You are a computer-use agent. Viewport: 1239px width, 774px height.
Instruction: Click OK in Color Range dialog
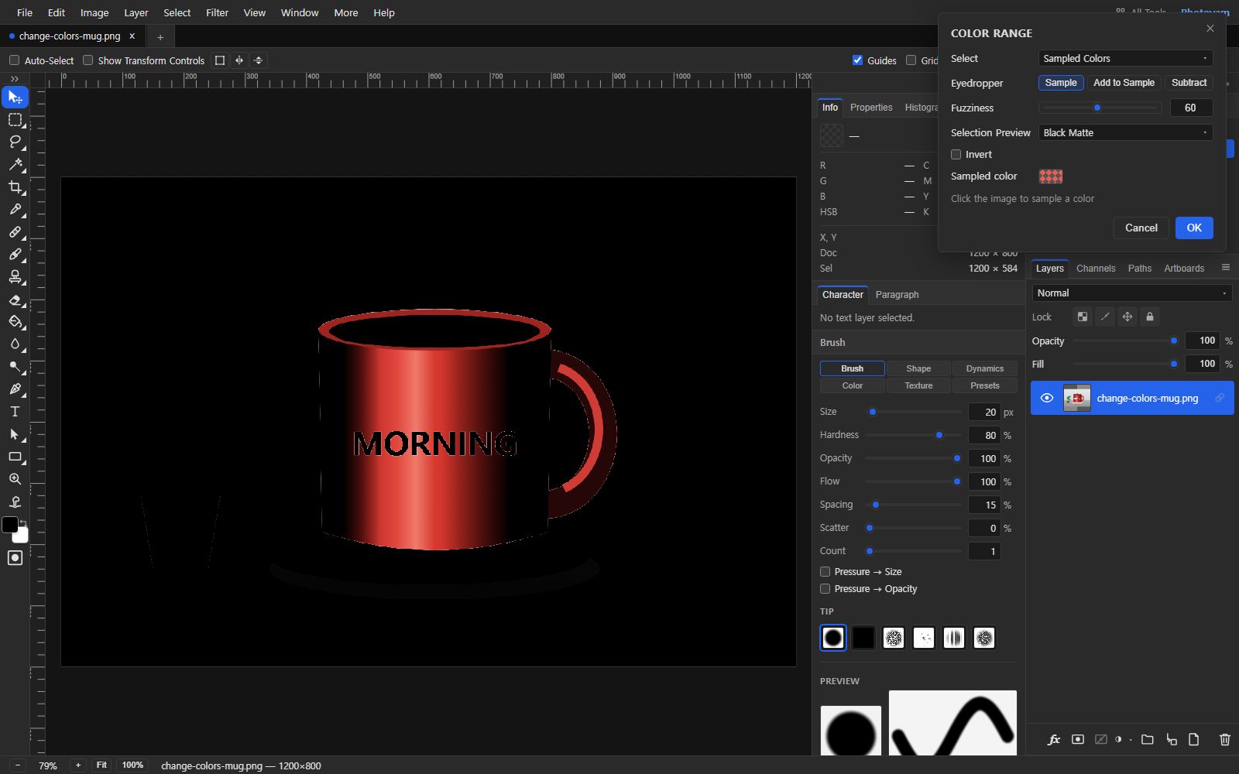pyautogui.click(x=1194, y=228)
